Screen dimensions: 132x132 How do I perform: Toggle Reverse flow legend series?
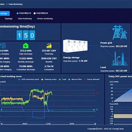click(75, 79)
